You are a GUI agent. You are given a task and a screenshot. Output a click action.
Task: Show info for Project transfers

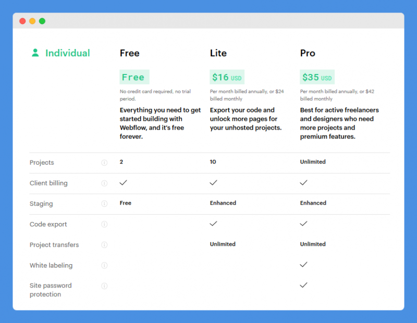104,245
